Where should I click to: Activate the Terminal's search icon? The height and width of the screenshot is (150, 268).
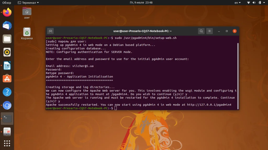pyautogui.click(x=201, y=31)
